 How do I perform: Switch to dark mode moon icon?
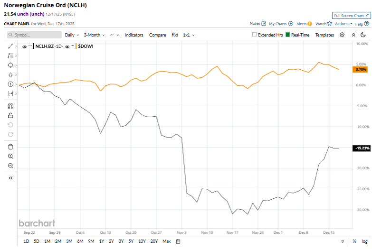tap(363, 35)
